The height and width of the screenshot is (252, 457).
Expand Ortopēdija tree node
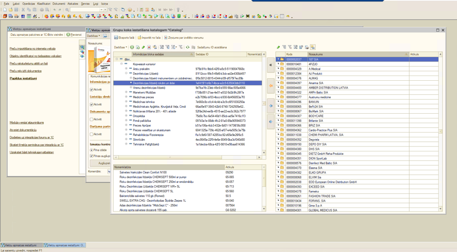(x=126, y=116)
